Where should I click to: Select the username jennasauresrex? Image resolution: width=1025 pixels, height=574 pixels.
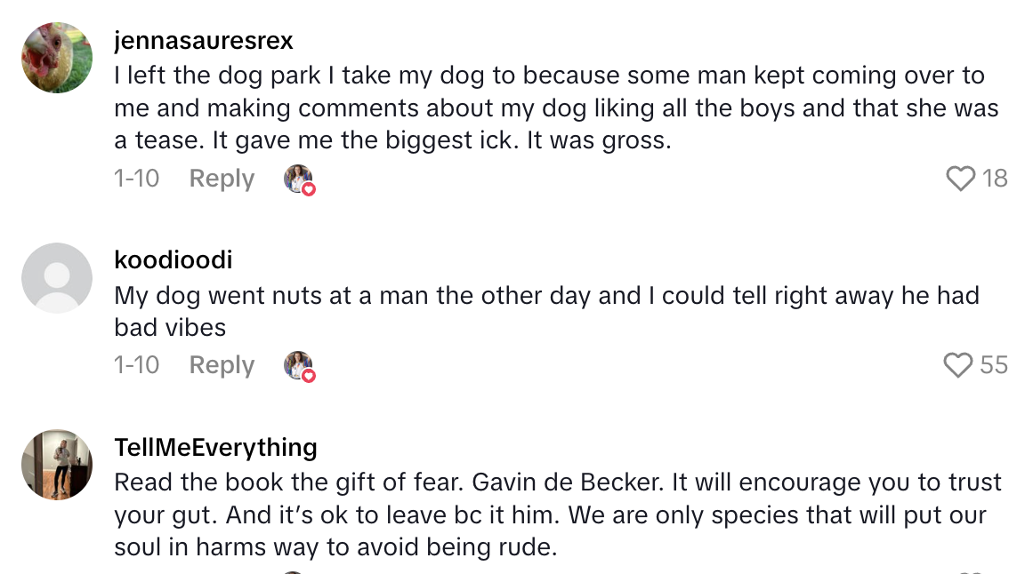[205, 40]
